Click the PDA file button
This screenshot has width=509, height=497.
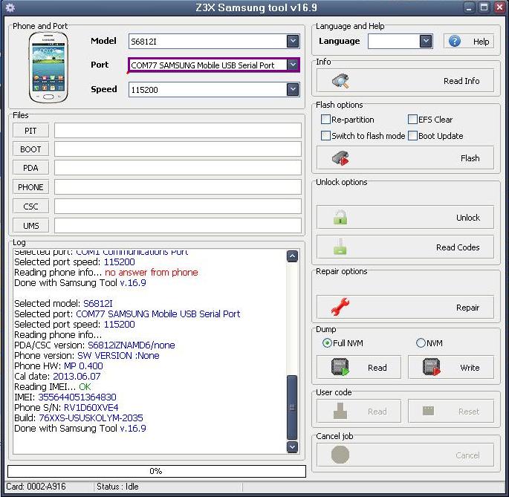click(31, 168)
